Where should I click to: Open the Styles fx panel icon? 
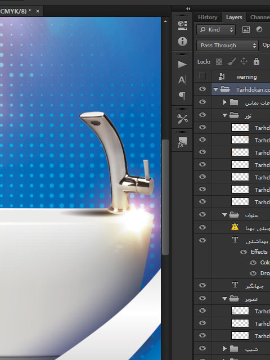[182, 142]
